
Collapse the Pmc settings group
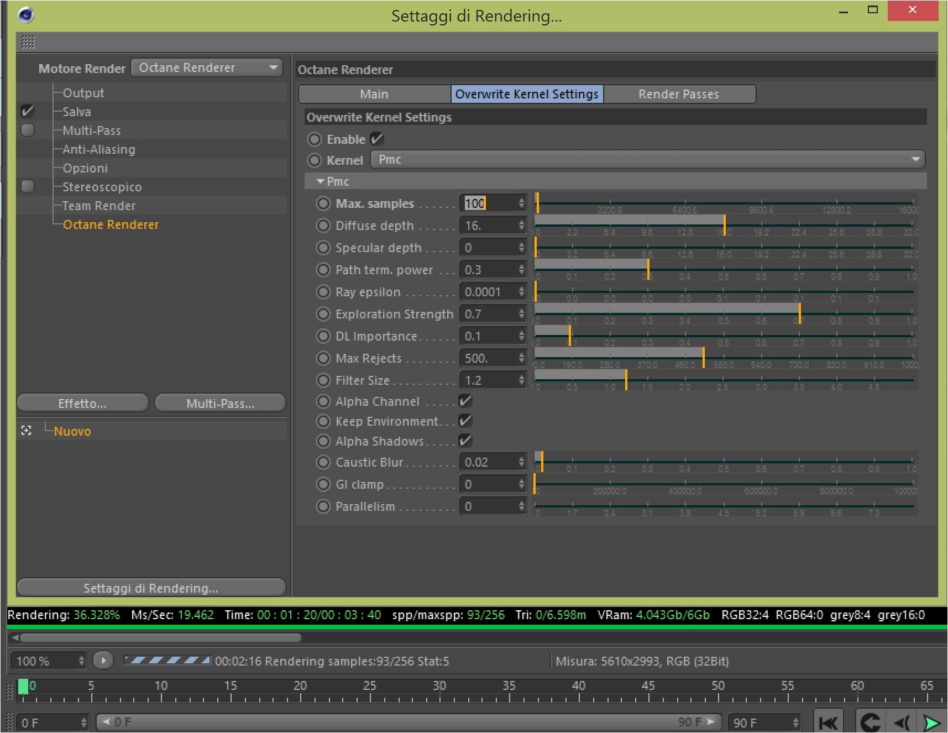point(321,181)
